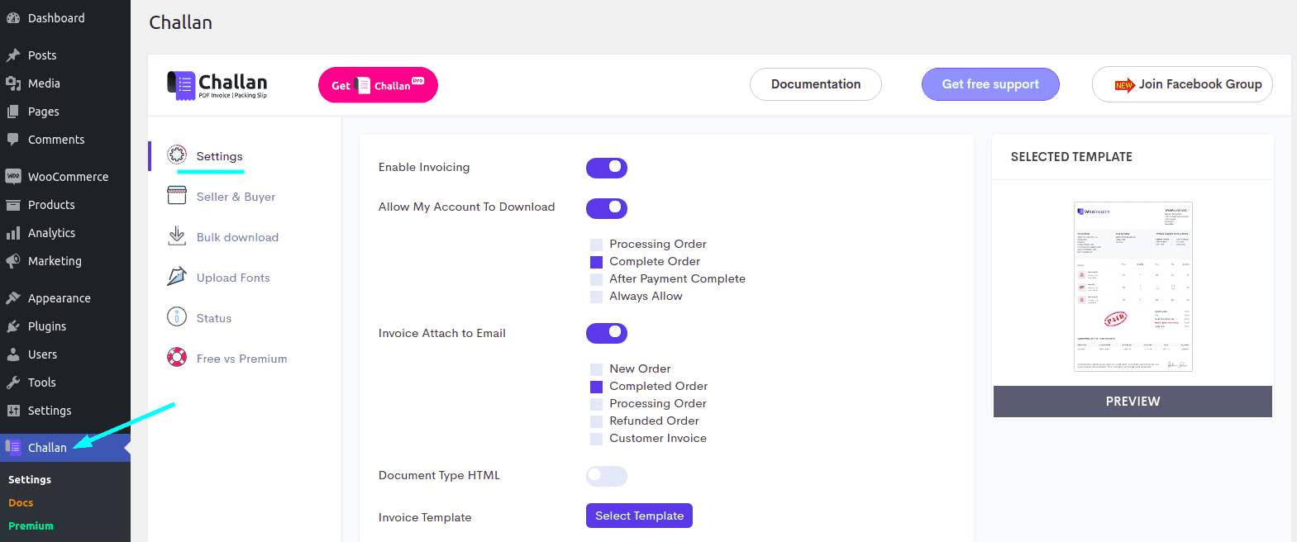Click the Analytics bar chart icon
The height and width of the screenshot is (542, 1297).
coord(13,233)
